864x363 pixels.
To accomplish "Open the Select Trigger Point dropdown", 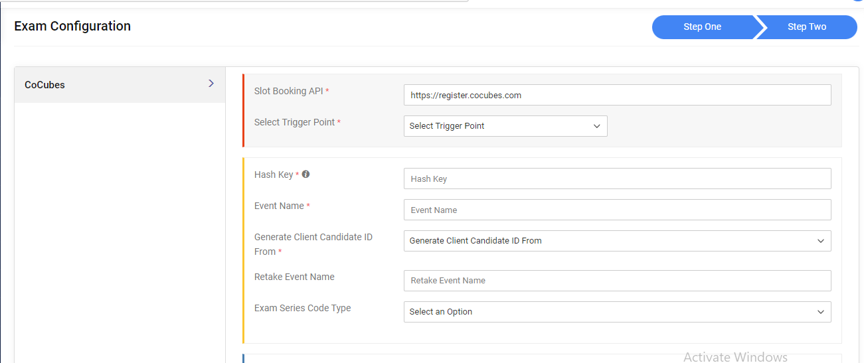I will 505,126.
